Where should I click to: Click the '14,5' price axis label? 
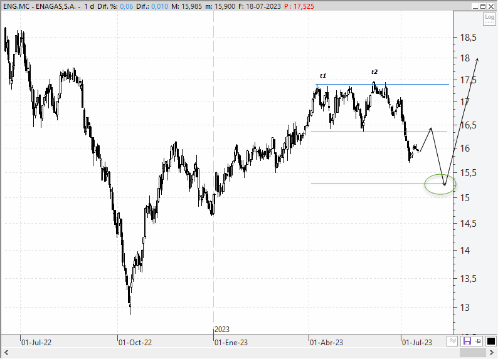[468, 224]
